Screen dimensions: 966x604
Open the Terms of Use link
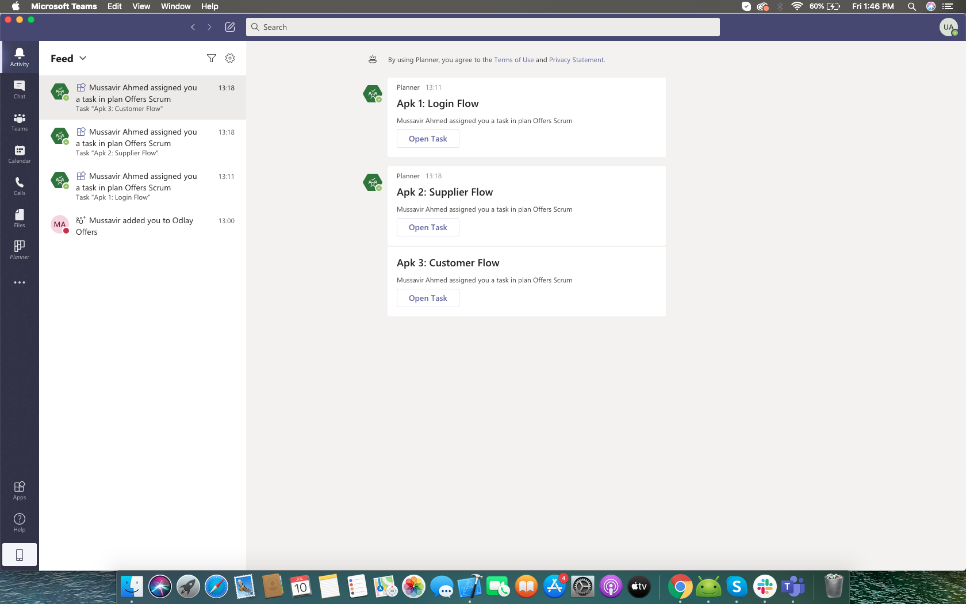(x=513, y=60)
